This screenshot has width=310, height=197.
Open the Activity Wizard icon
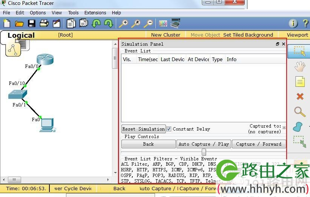[57, 23]
